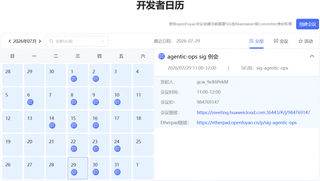
Task: Click the 创建会议 button
Action: coord(307,24)
